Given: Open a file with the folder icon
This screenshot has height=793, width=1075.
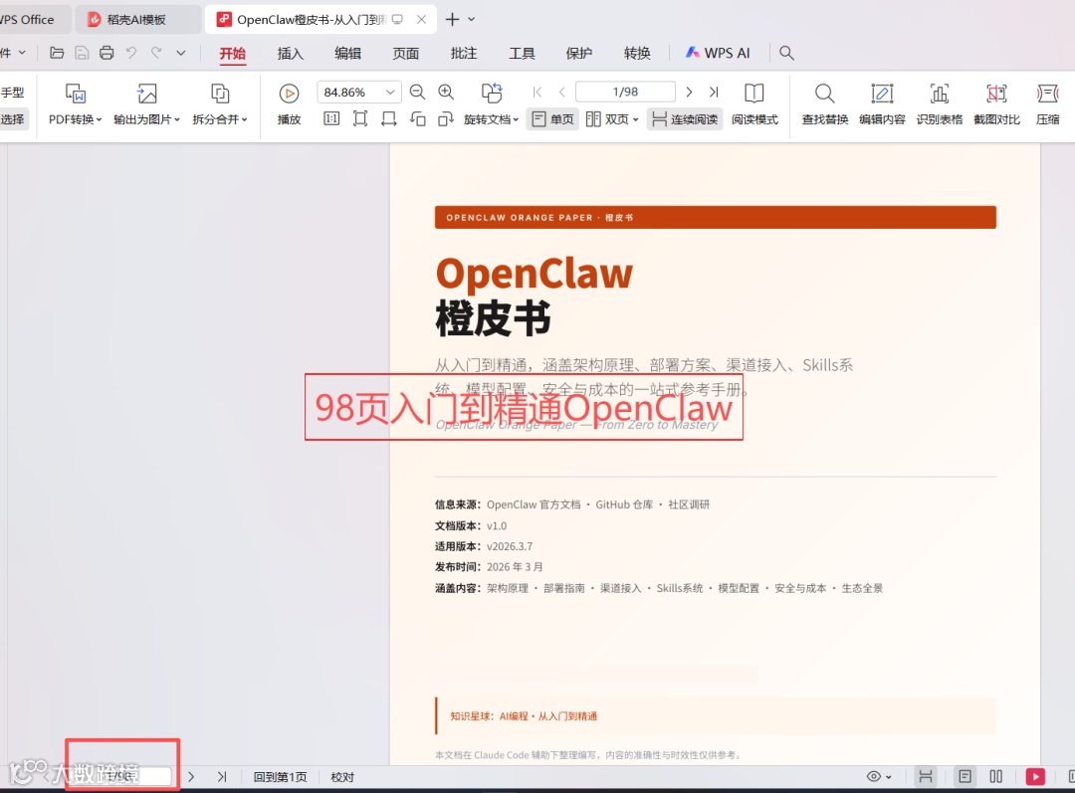Looking at the screenshot, I should pyautogui.click(x=57, y=53).
